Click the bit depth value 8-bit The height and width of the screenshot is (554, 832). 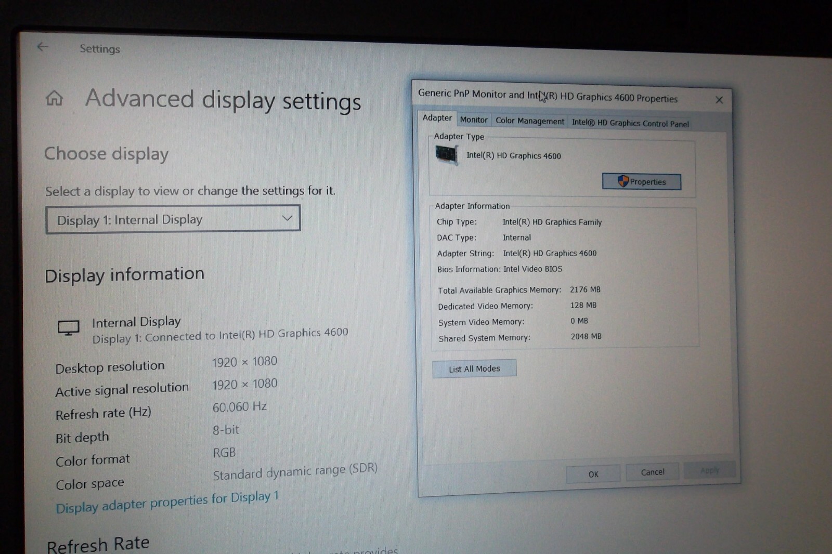226,430
